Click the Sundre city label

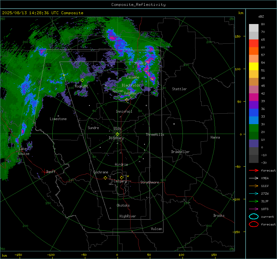click(x=93, y=128)
